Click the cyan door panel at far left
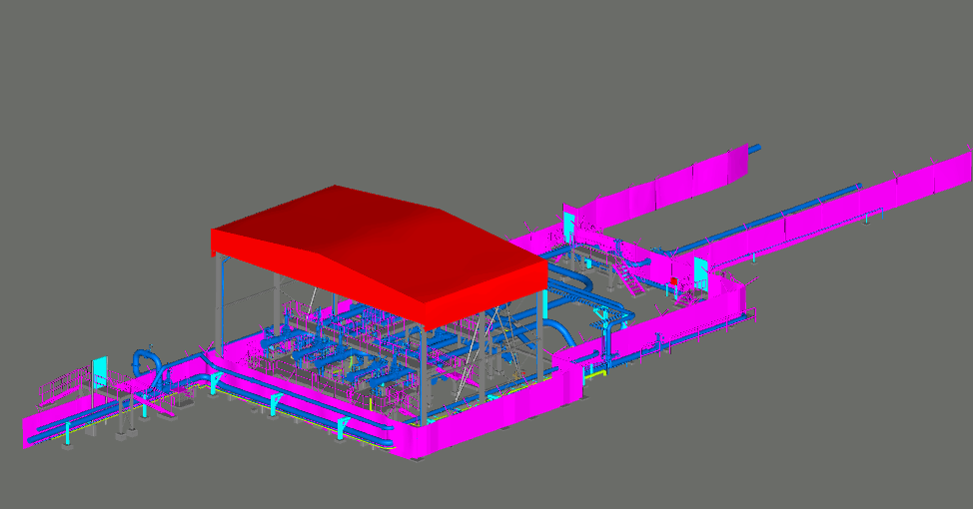Screen dimensions: 973x509 100,371
